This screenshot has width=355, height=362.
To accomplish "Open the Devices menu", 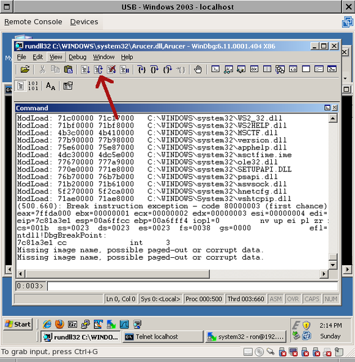I will (84, 21).
